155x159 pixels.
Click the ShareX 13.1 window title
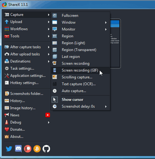18,4
